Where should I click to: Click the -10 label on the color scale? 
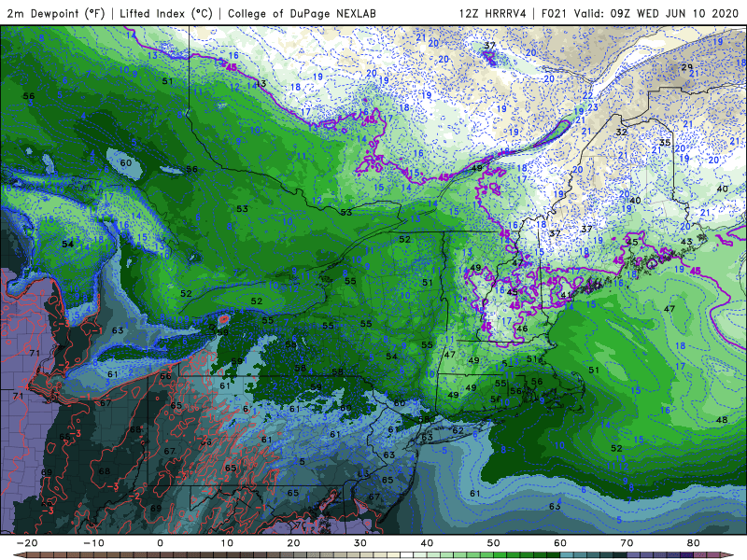[93, 543]
